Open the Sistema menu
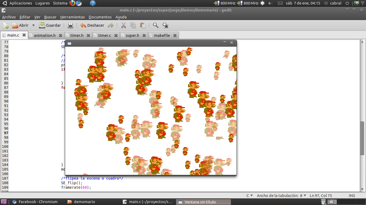This screenshot has width=366, height=205. pos(60,3)
